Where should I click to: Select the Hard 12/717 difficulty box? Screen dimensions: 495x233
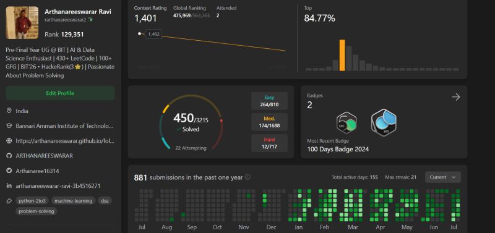[x=269, y=143]
